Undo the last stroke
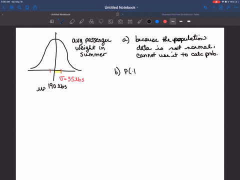This screenshot has width=240, height=180. [x=205, y=7]
